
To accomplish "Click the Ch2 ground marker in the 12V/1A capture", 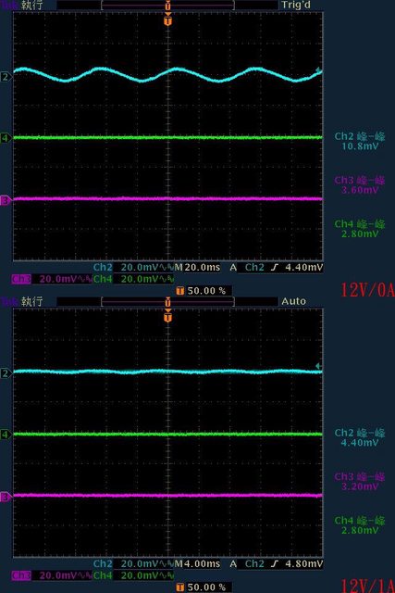I will tap(6, 373).
